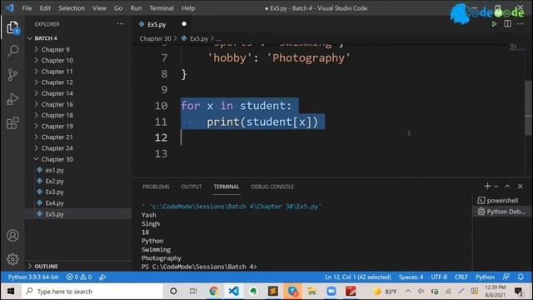
Task: Open Cortana circle on taskbar
Action: click(x=173, y=291)
